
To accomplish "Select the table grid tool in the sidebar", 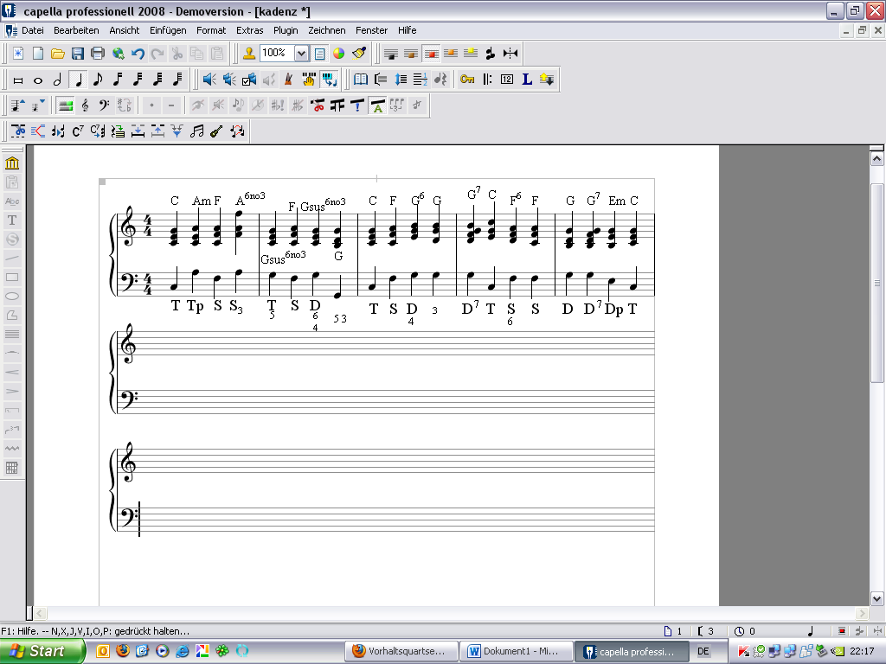I will point(12,468).
